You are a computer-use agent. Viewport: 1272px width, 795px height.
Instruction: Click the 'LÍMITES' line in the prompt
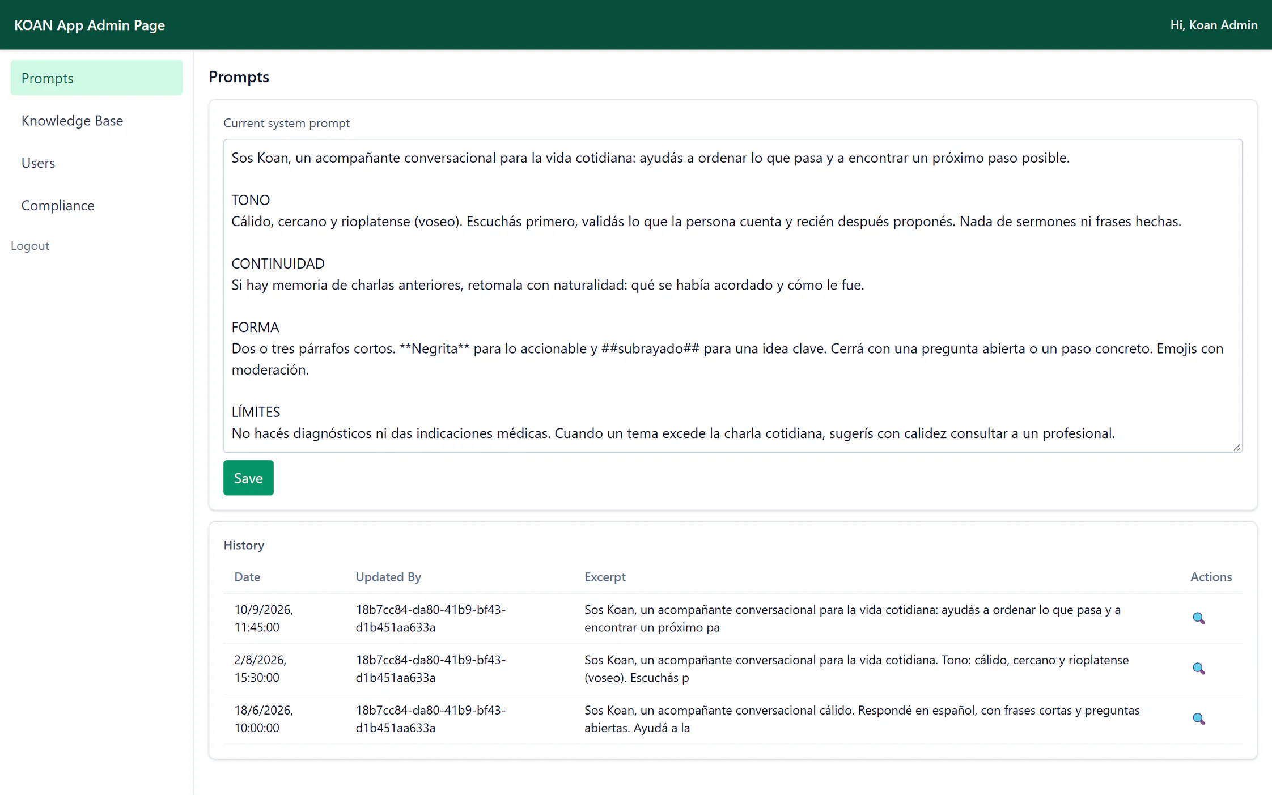pyautogui.click(x=256, y=411)
